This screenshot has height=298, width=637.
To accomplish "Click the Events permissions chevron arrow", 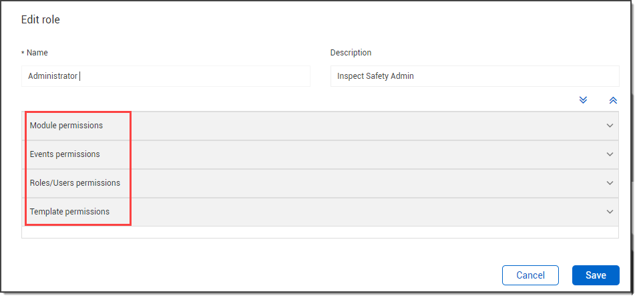I will click(610, 154).
